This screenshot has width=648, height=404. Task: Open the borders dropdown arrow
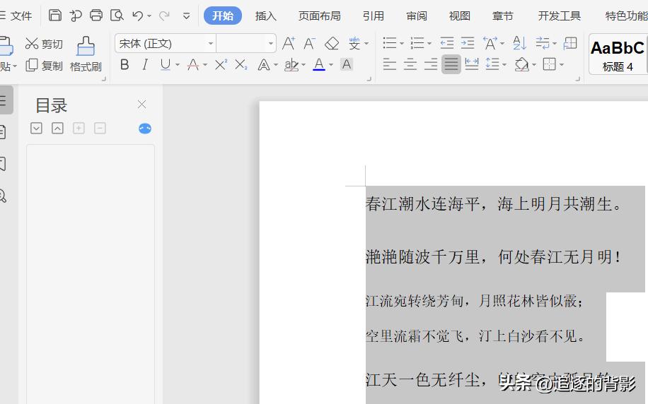click(562, 65)
